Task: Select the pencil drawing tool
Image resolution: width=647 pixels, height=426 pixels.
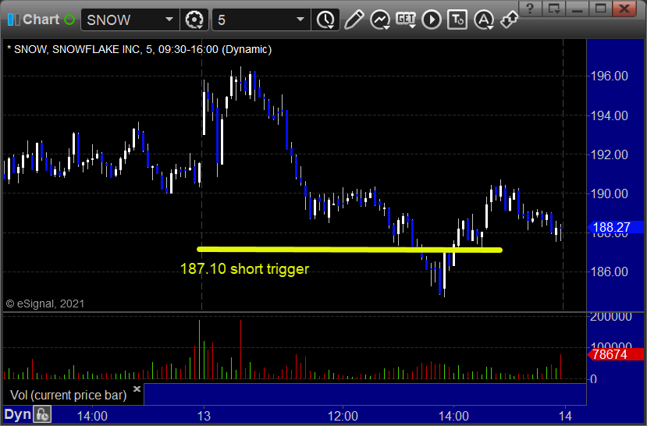Action: pyautogui.click(x=354, y=20)
